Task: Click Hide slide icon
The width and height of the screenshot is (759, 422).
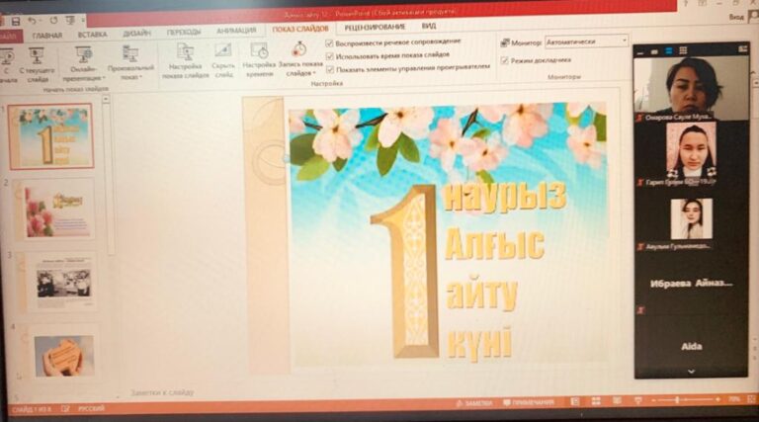Action: [222, 59]
